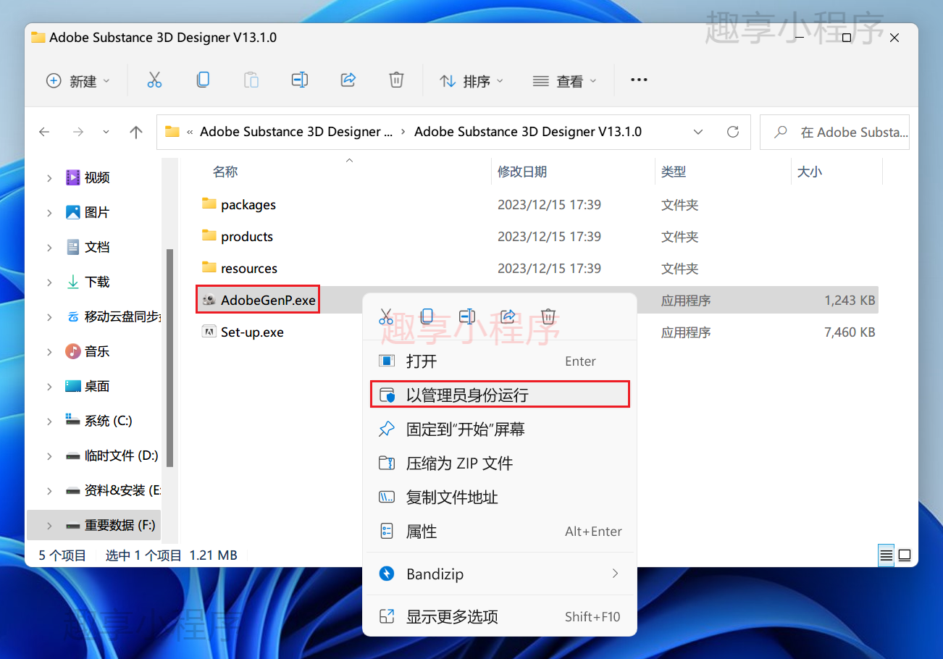Click Adobe Substance 3D Designer V13.1.0 breadcrumb

pos(528,132)
